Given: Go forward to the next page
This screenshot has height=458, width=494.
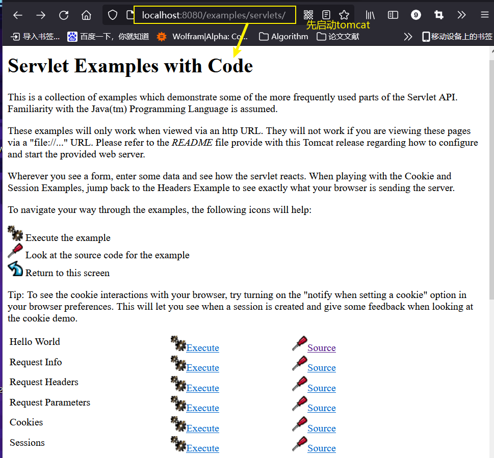Looking at the screenshot, I should coord(41,15).
